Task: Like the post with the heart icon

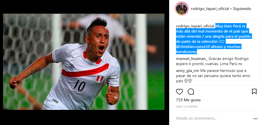Action: pos(179,92)
